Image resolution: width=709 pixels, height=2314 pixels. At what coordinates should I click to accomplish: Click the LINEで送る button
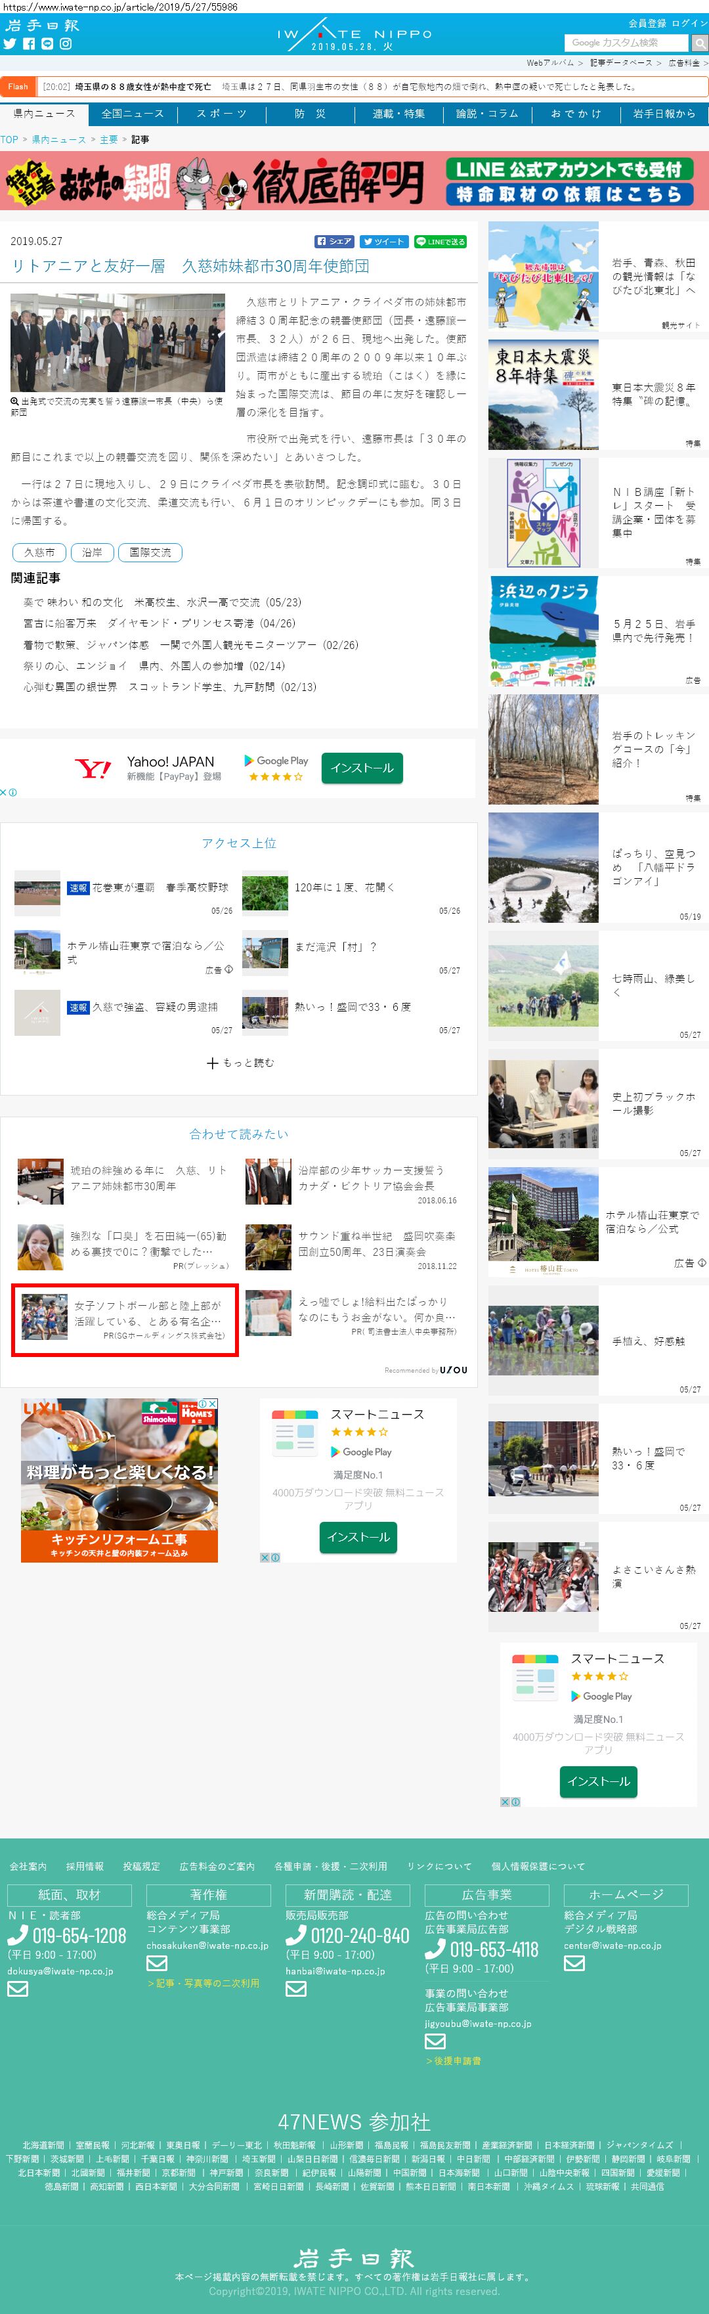click(440, 242)
